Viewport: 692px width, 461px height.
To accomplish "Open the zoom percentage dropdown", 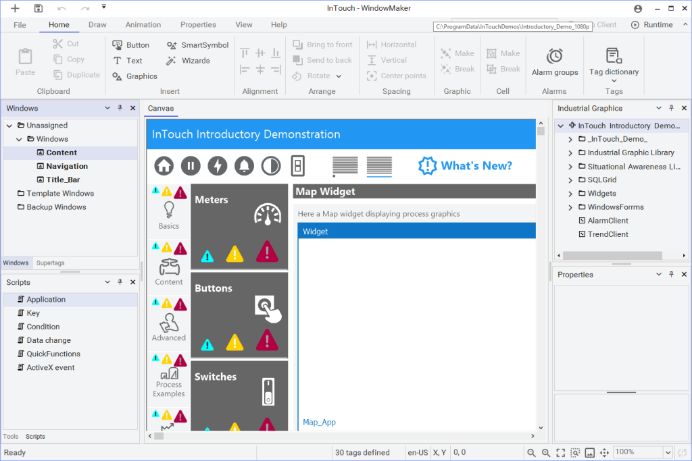I will [x=669, y=452].
